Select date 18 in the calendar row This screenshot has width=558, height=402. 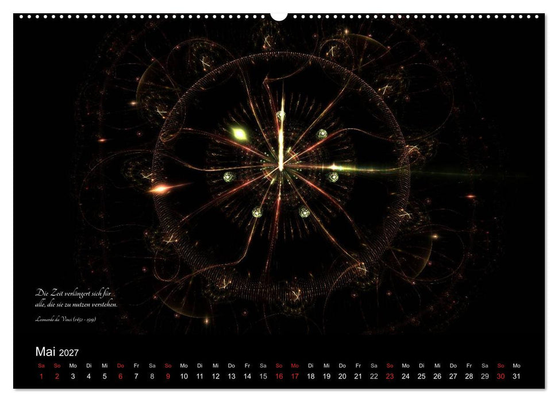coord(311,376)
